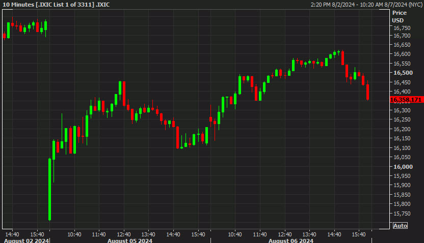Click the 16,100 price axis label

(x=402, y=148)
